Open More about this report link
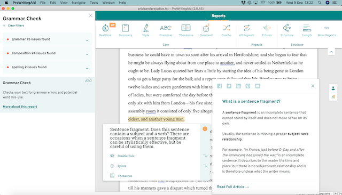342x195 pixels. (20, 107)
